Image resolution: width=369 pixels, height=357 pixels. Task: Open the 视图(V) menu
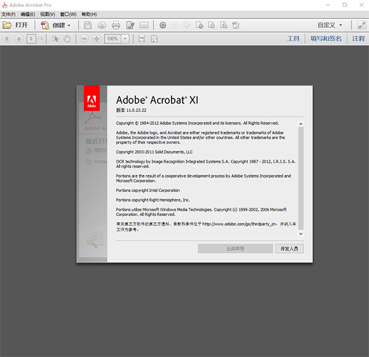47,14
